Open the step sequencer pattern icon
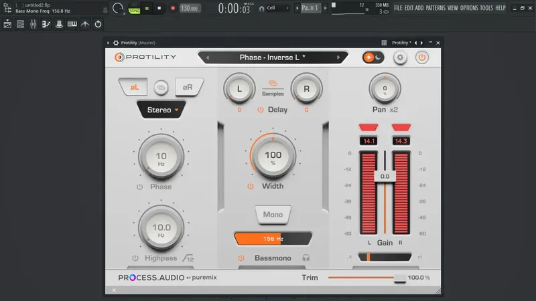 46,24
